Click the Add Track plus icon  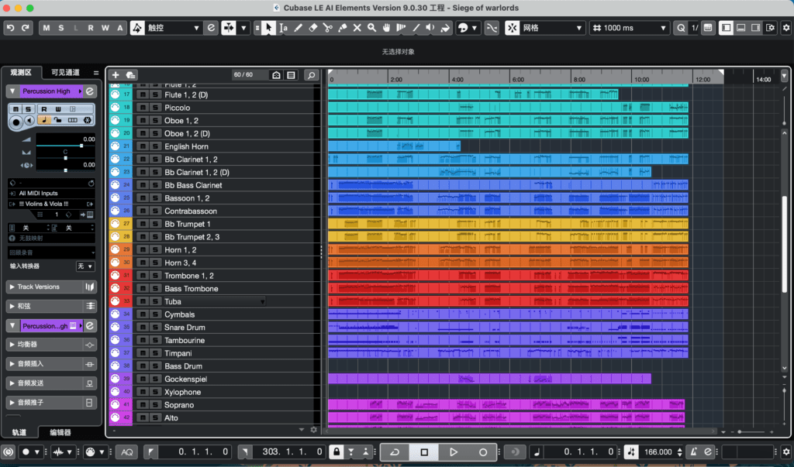[x=116, y=75]
